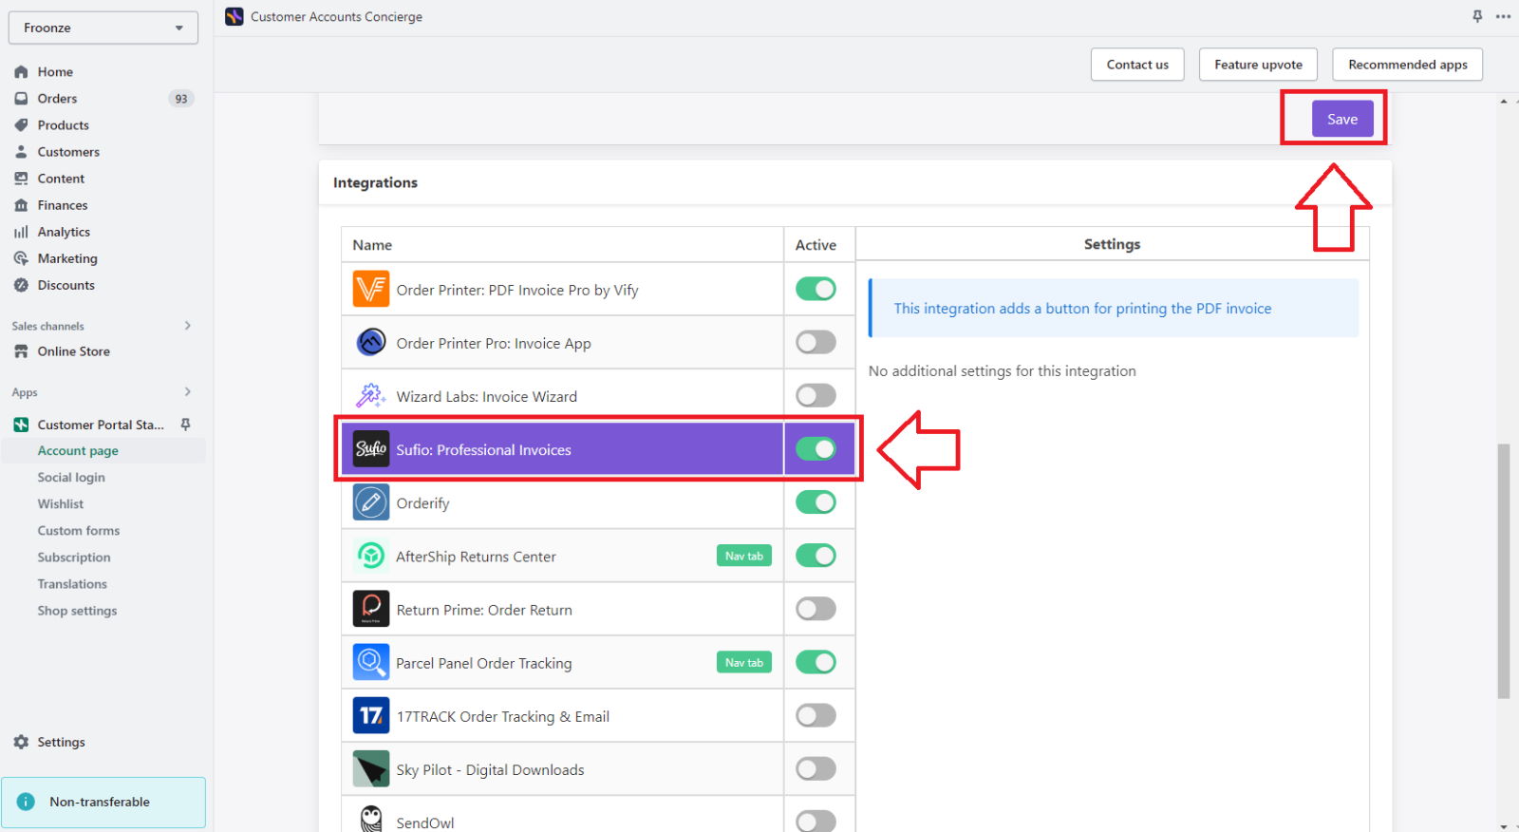Viewport: 1519px width, 832px height.
Task: Click the Save button
Action: click(1342, 119)
